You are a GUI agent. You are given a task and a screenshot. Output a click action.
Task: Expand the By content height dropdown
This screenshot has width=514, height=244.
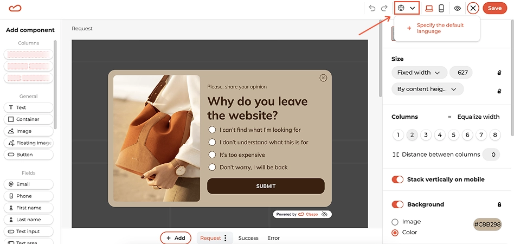coord(427,89)
